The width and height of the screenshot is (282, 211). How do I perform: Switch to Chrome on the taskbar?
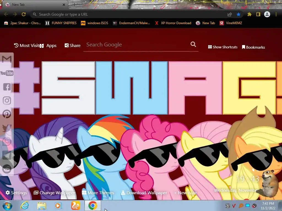tap(93, 206)
